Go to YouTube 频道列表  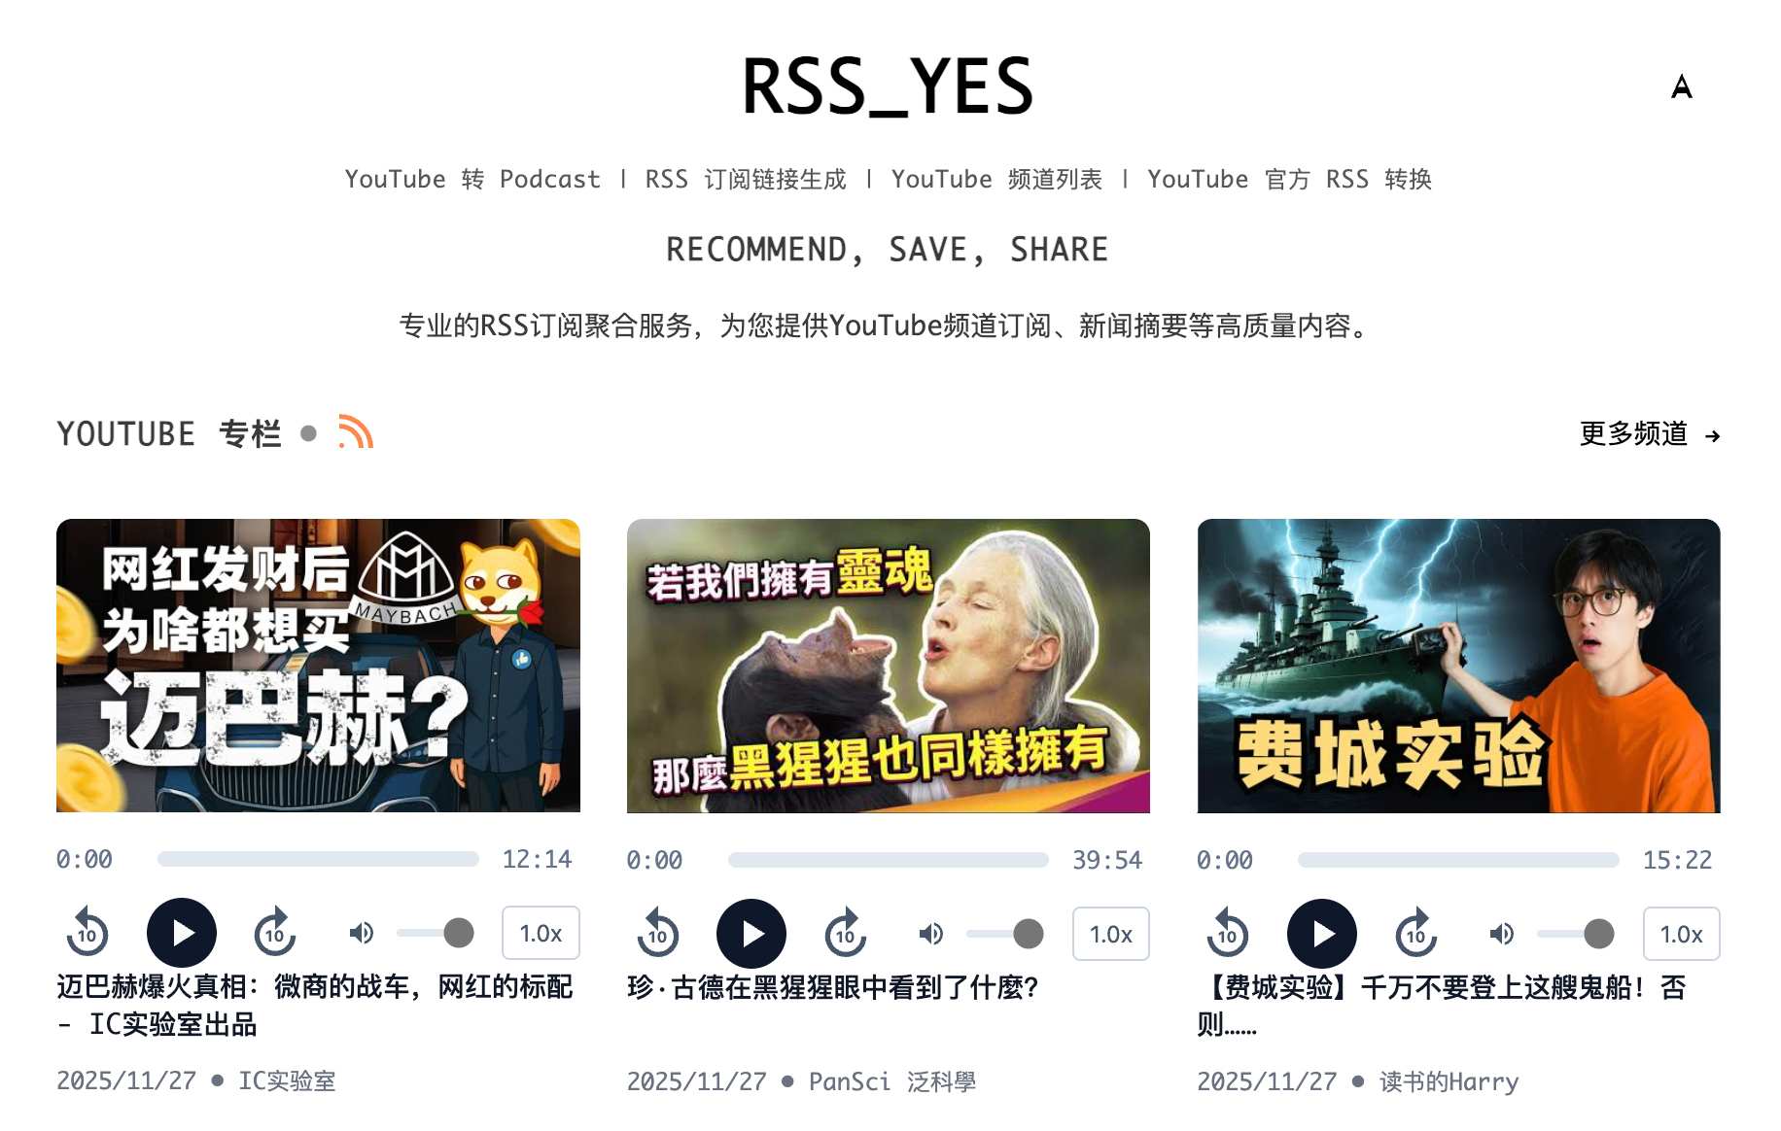tap(996, 180)
